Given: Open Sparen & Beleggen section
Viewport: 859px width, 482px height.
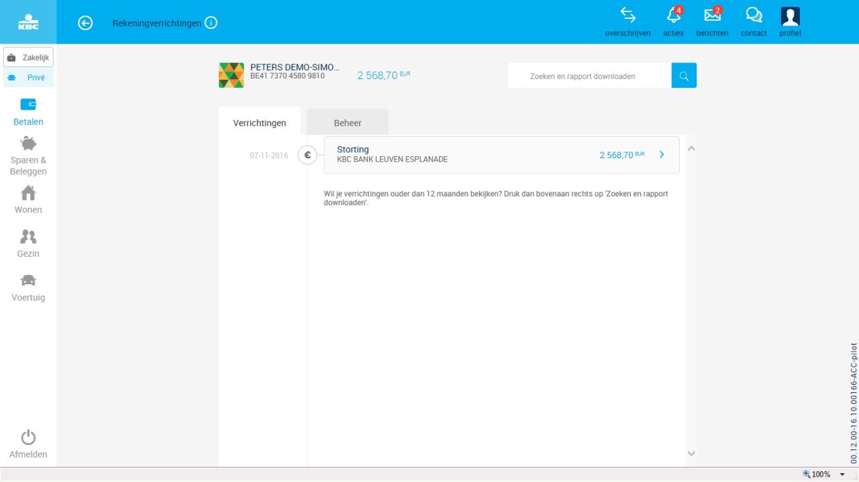Looking at the screenshot, I should (28, 156).
